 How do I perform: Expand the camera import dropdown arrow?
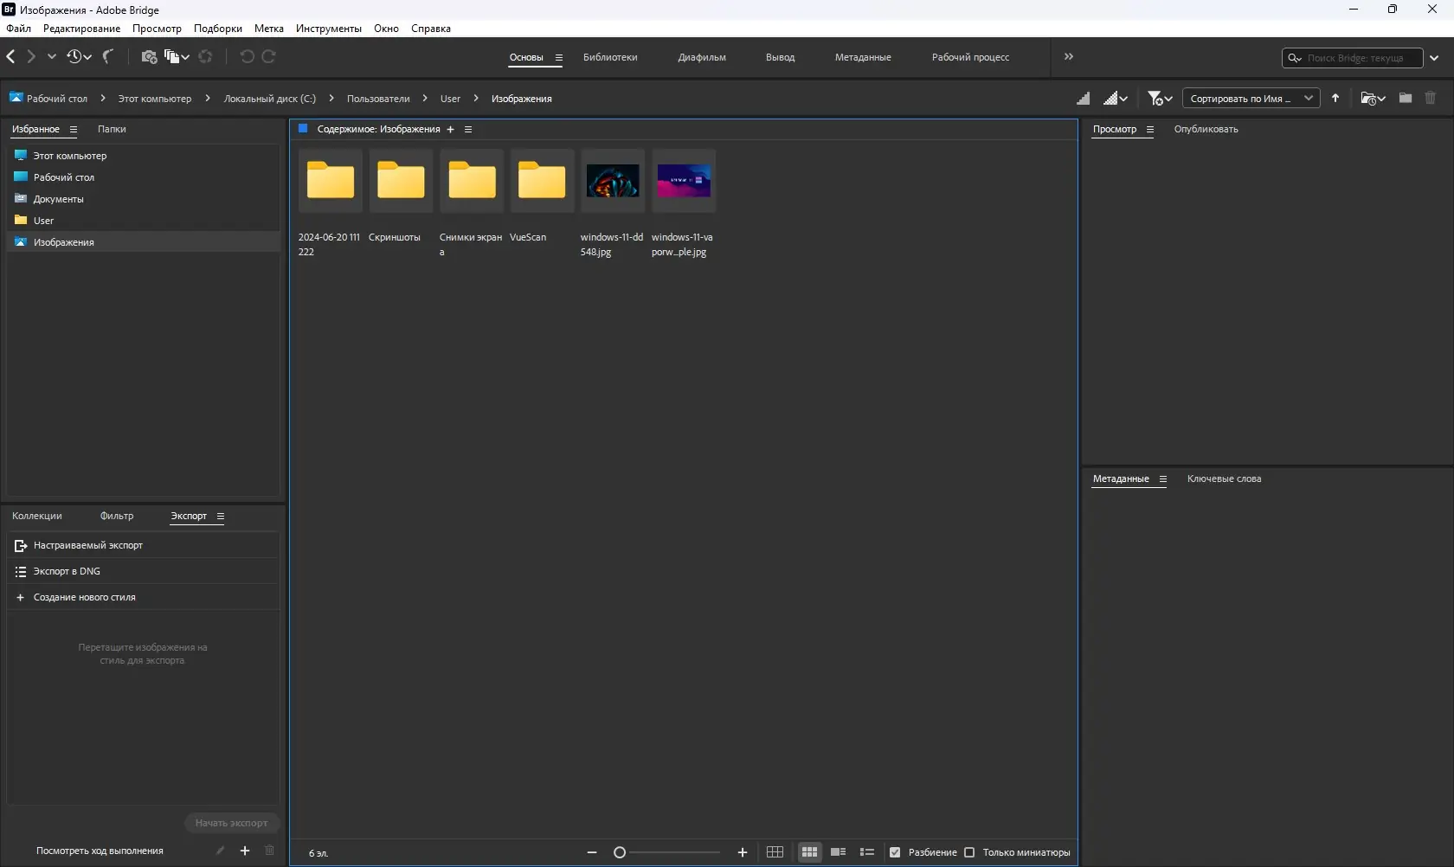[x=186, y=57]
